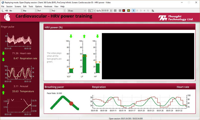Switch to screen 1 button
Screen dimensions: 200x120
[134, 11]
